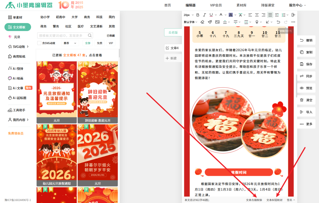Apply italic formatting
This screenshot has height=203, width=319.
[x=204, y=15]
